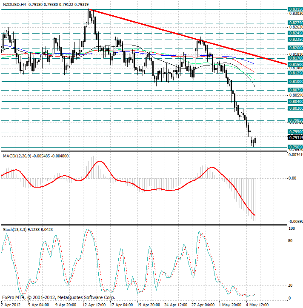
Task: Click the Stochastic 80 level scale label
Action: tap(290, 241)
